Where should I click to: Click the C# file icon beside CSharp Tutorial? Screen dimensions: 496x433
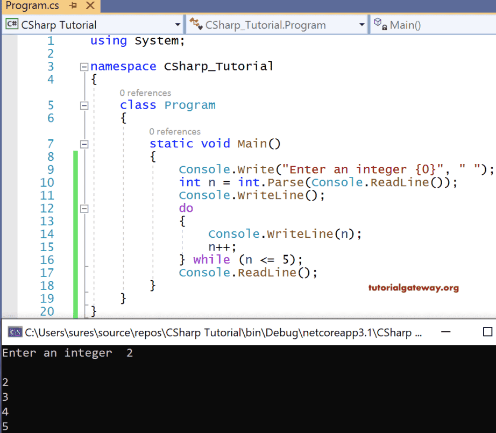pos(12,24)
